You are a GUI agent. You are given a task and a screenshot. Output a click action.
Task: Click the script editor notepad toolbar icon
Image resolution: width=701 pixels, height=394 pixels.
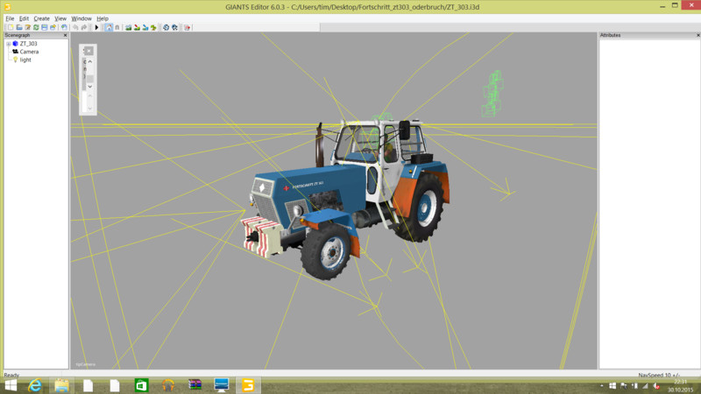click(x=28, y=28)
